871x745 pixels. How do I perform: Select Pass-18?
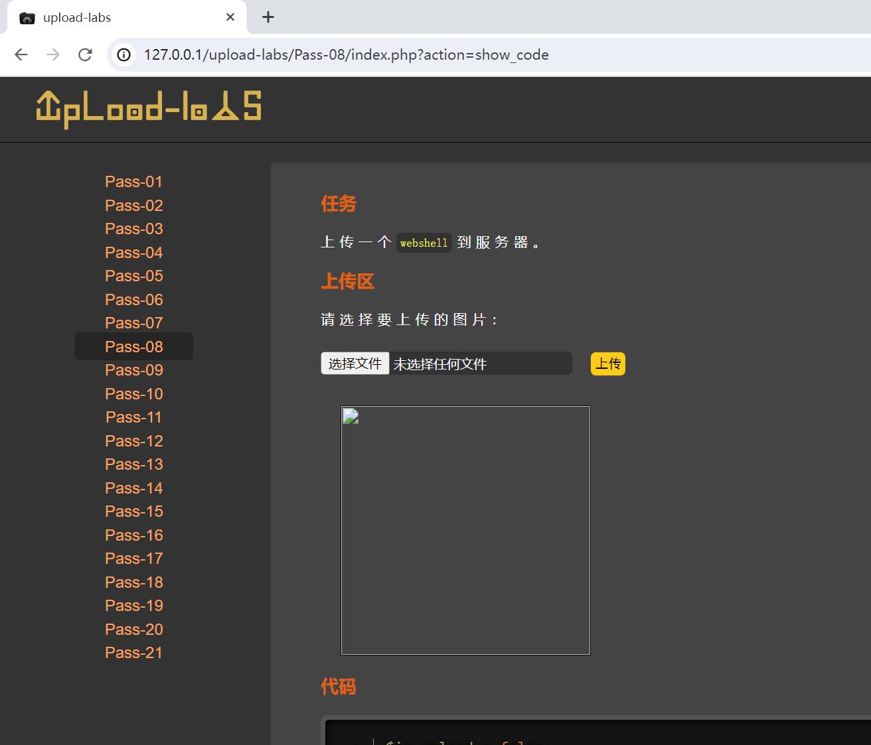point(134,582)
